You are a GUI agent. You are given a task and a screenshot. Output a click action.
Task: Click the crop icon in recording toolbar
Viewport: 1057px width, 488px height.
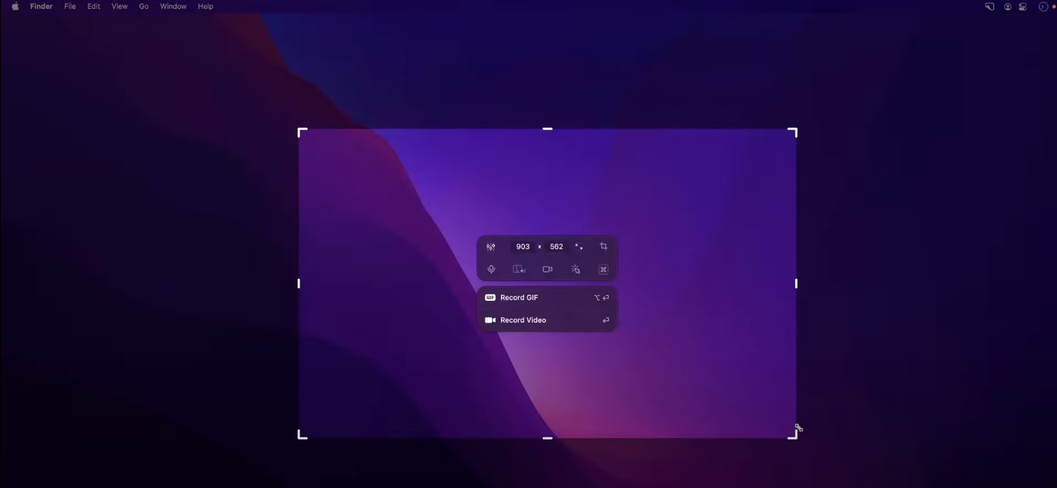(604, 247)
